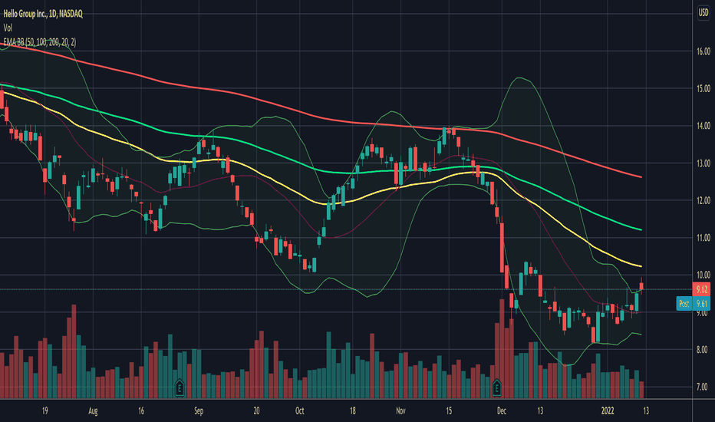Select the Vol indicator label

click(8, 28)
